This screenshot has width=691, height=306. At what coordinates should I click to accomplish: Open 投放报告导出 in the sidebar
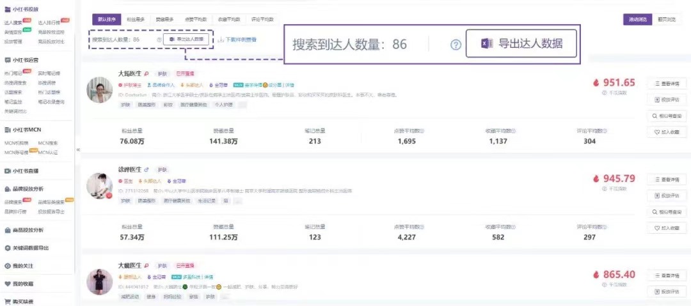click(x=51, y=211)
